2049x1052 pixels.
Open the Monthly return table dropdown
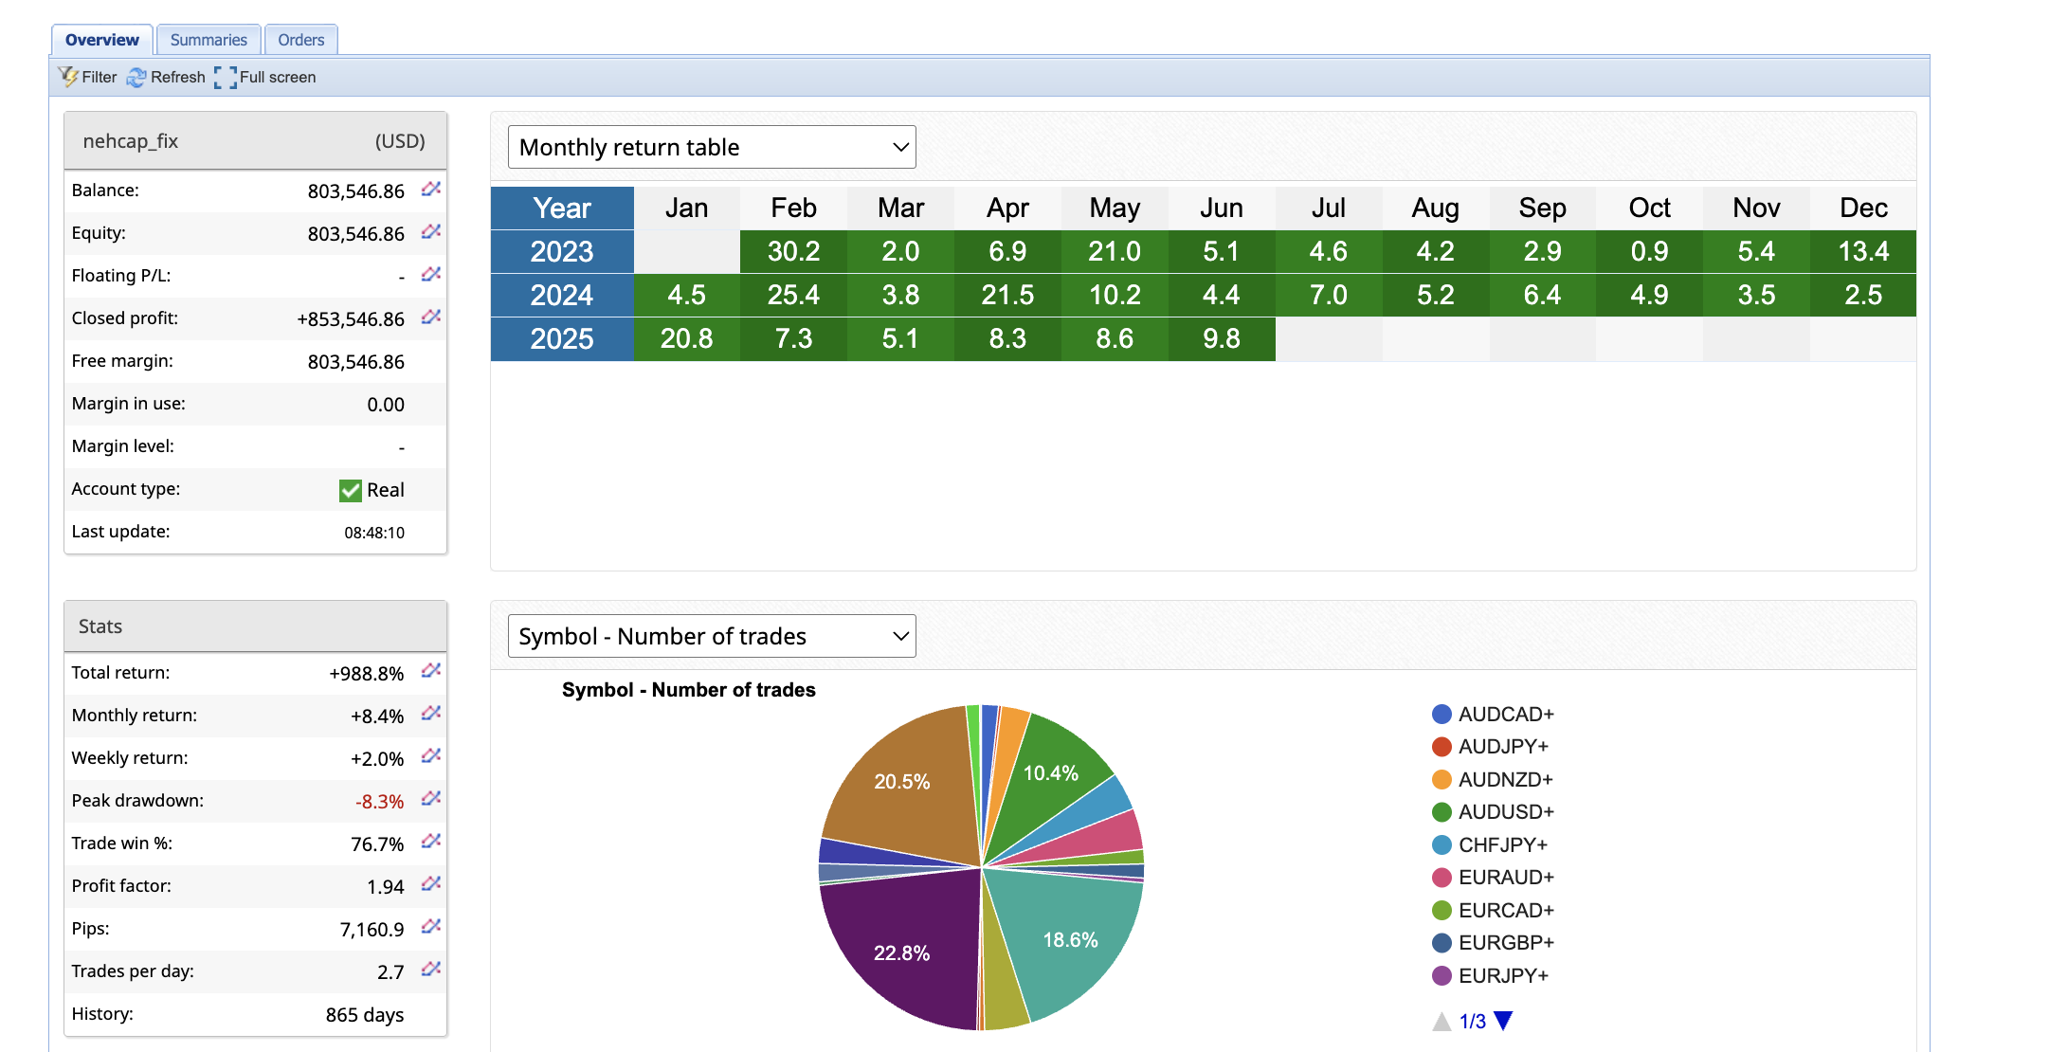(x=712, y=147)
